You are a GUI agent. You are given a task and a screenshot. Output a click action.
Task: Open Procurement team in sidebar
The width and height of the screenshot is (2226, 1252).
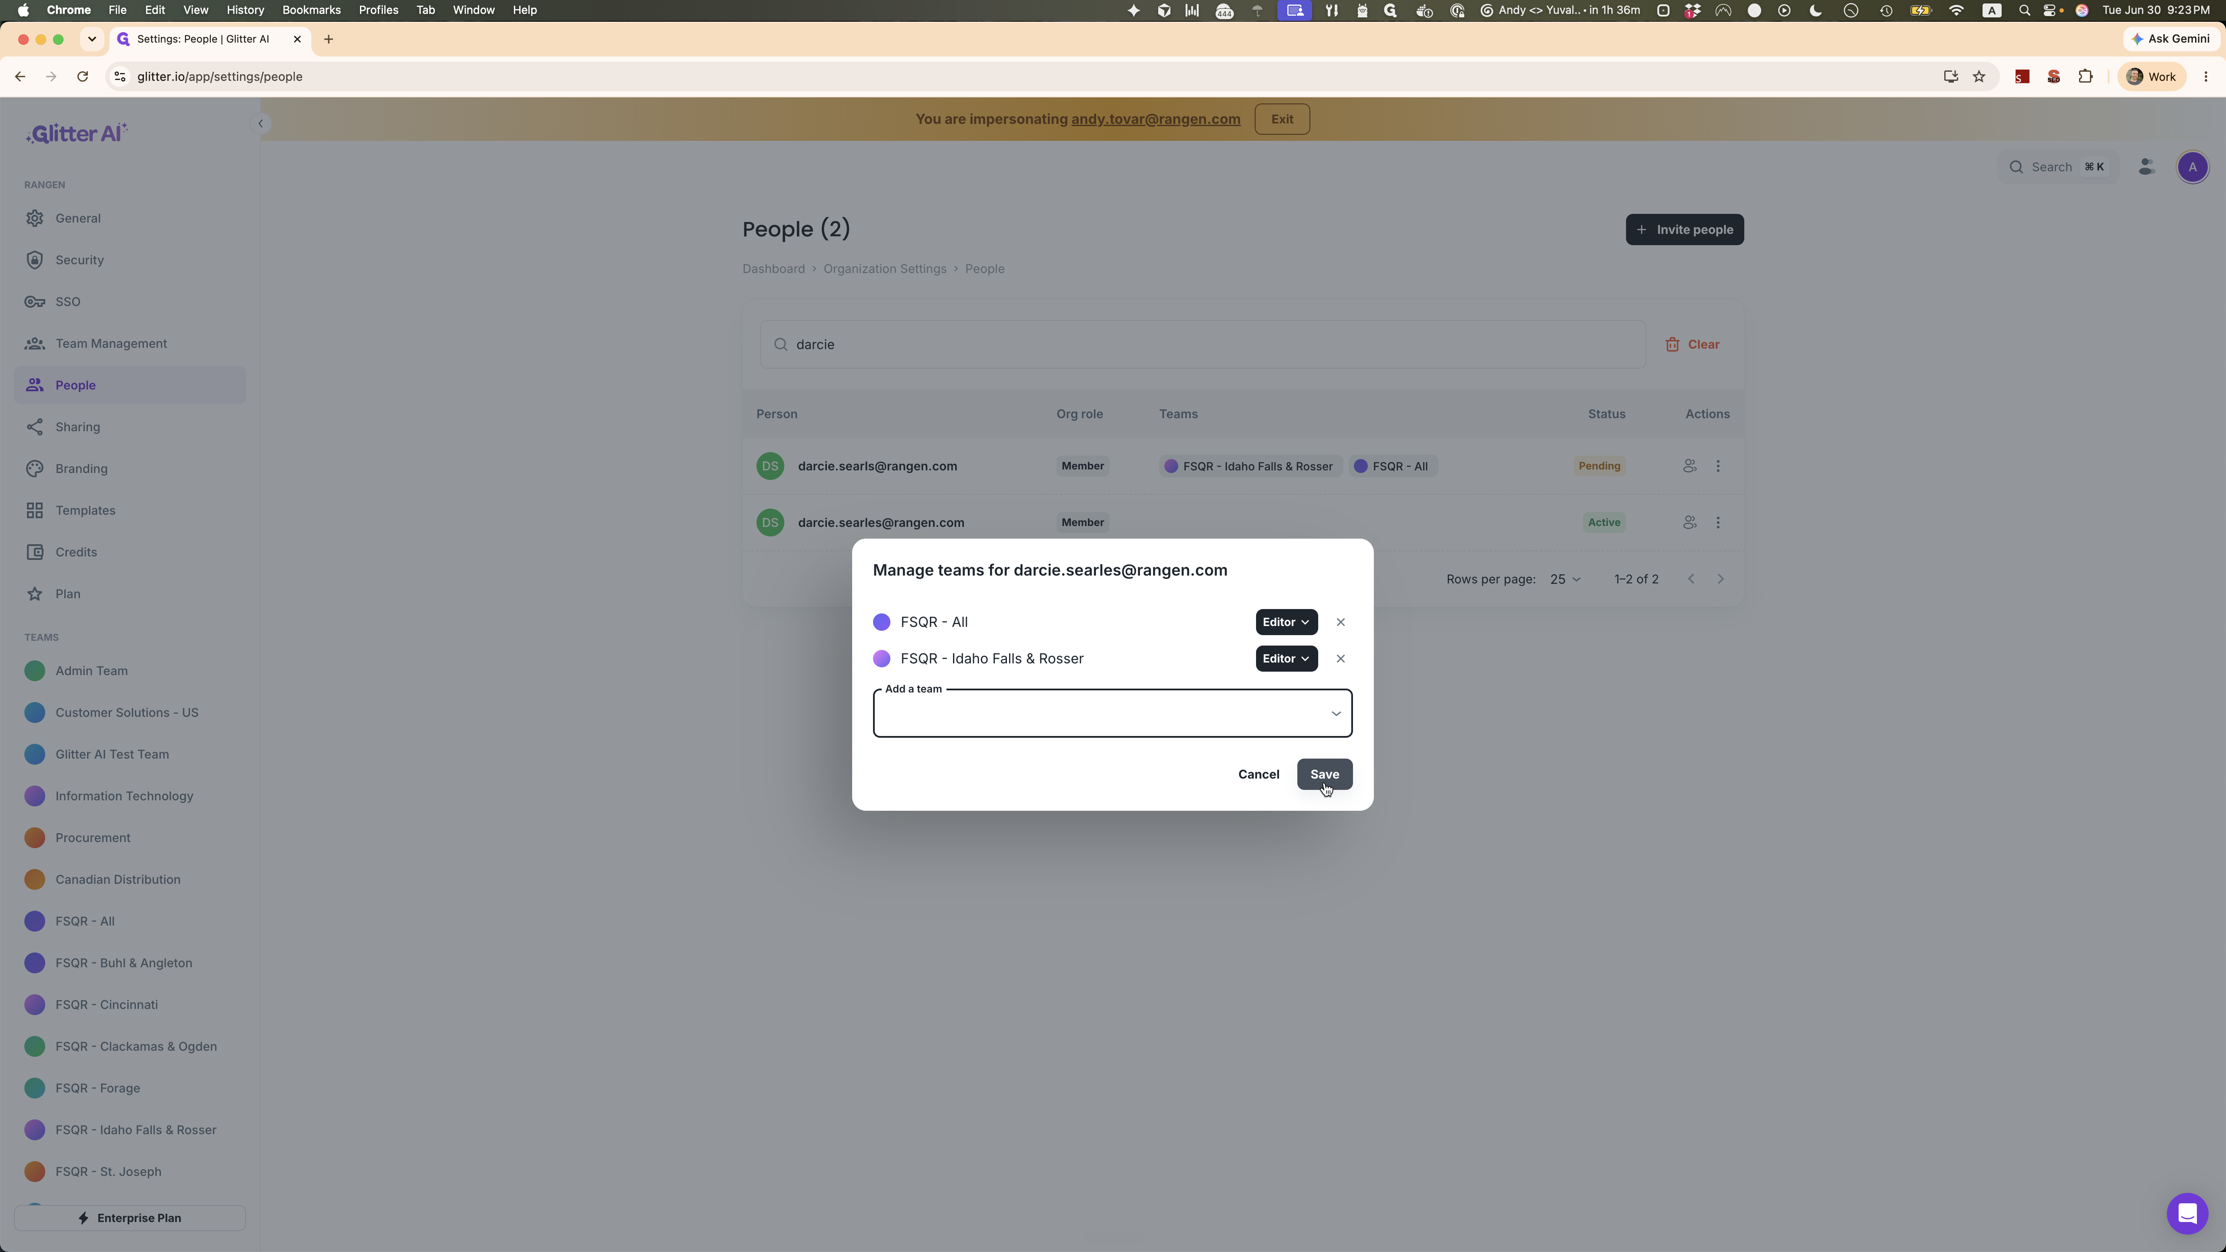pos(130,838)
